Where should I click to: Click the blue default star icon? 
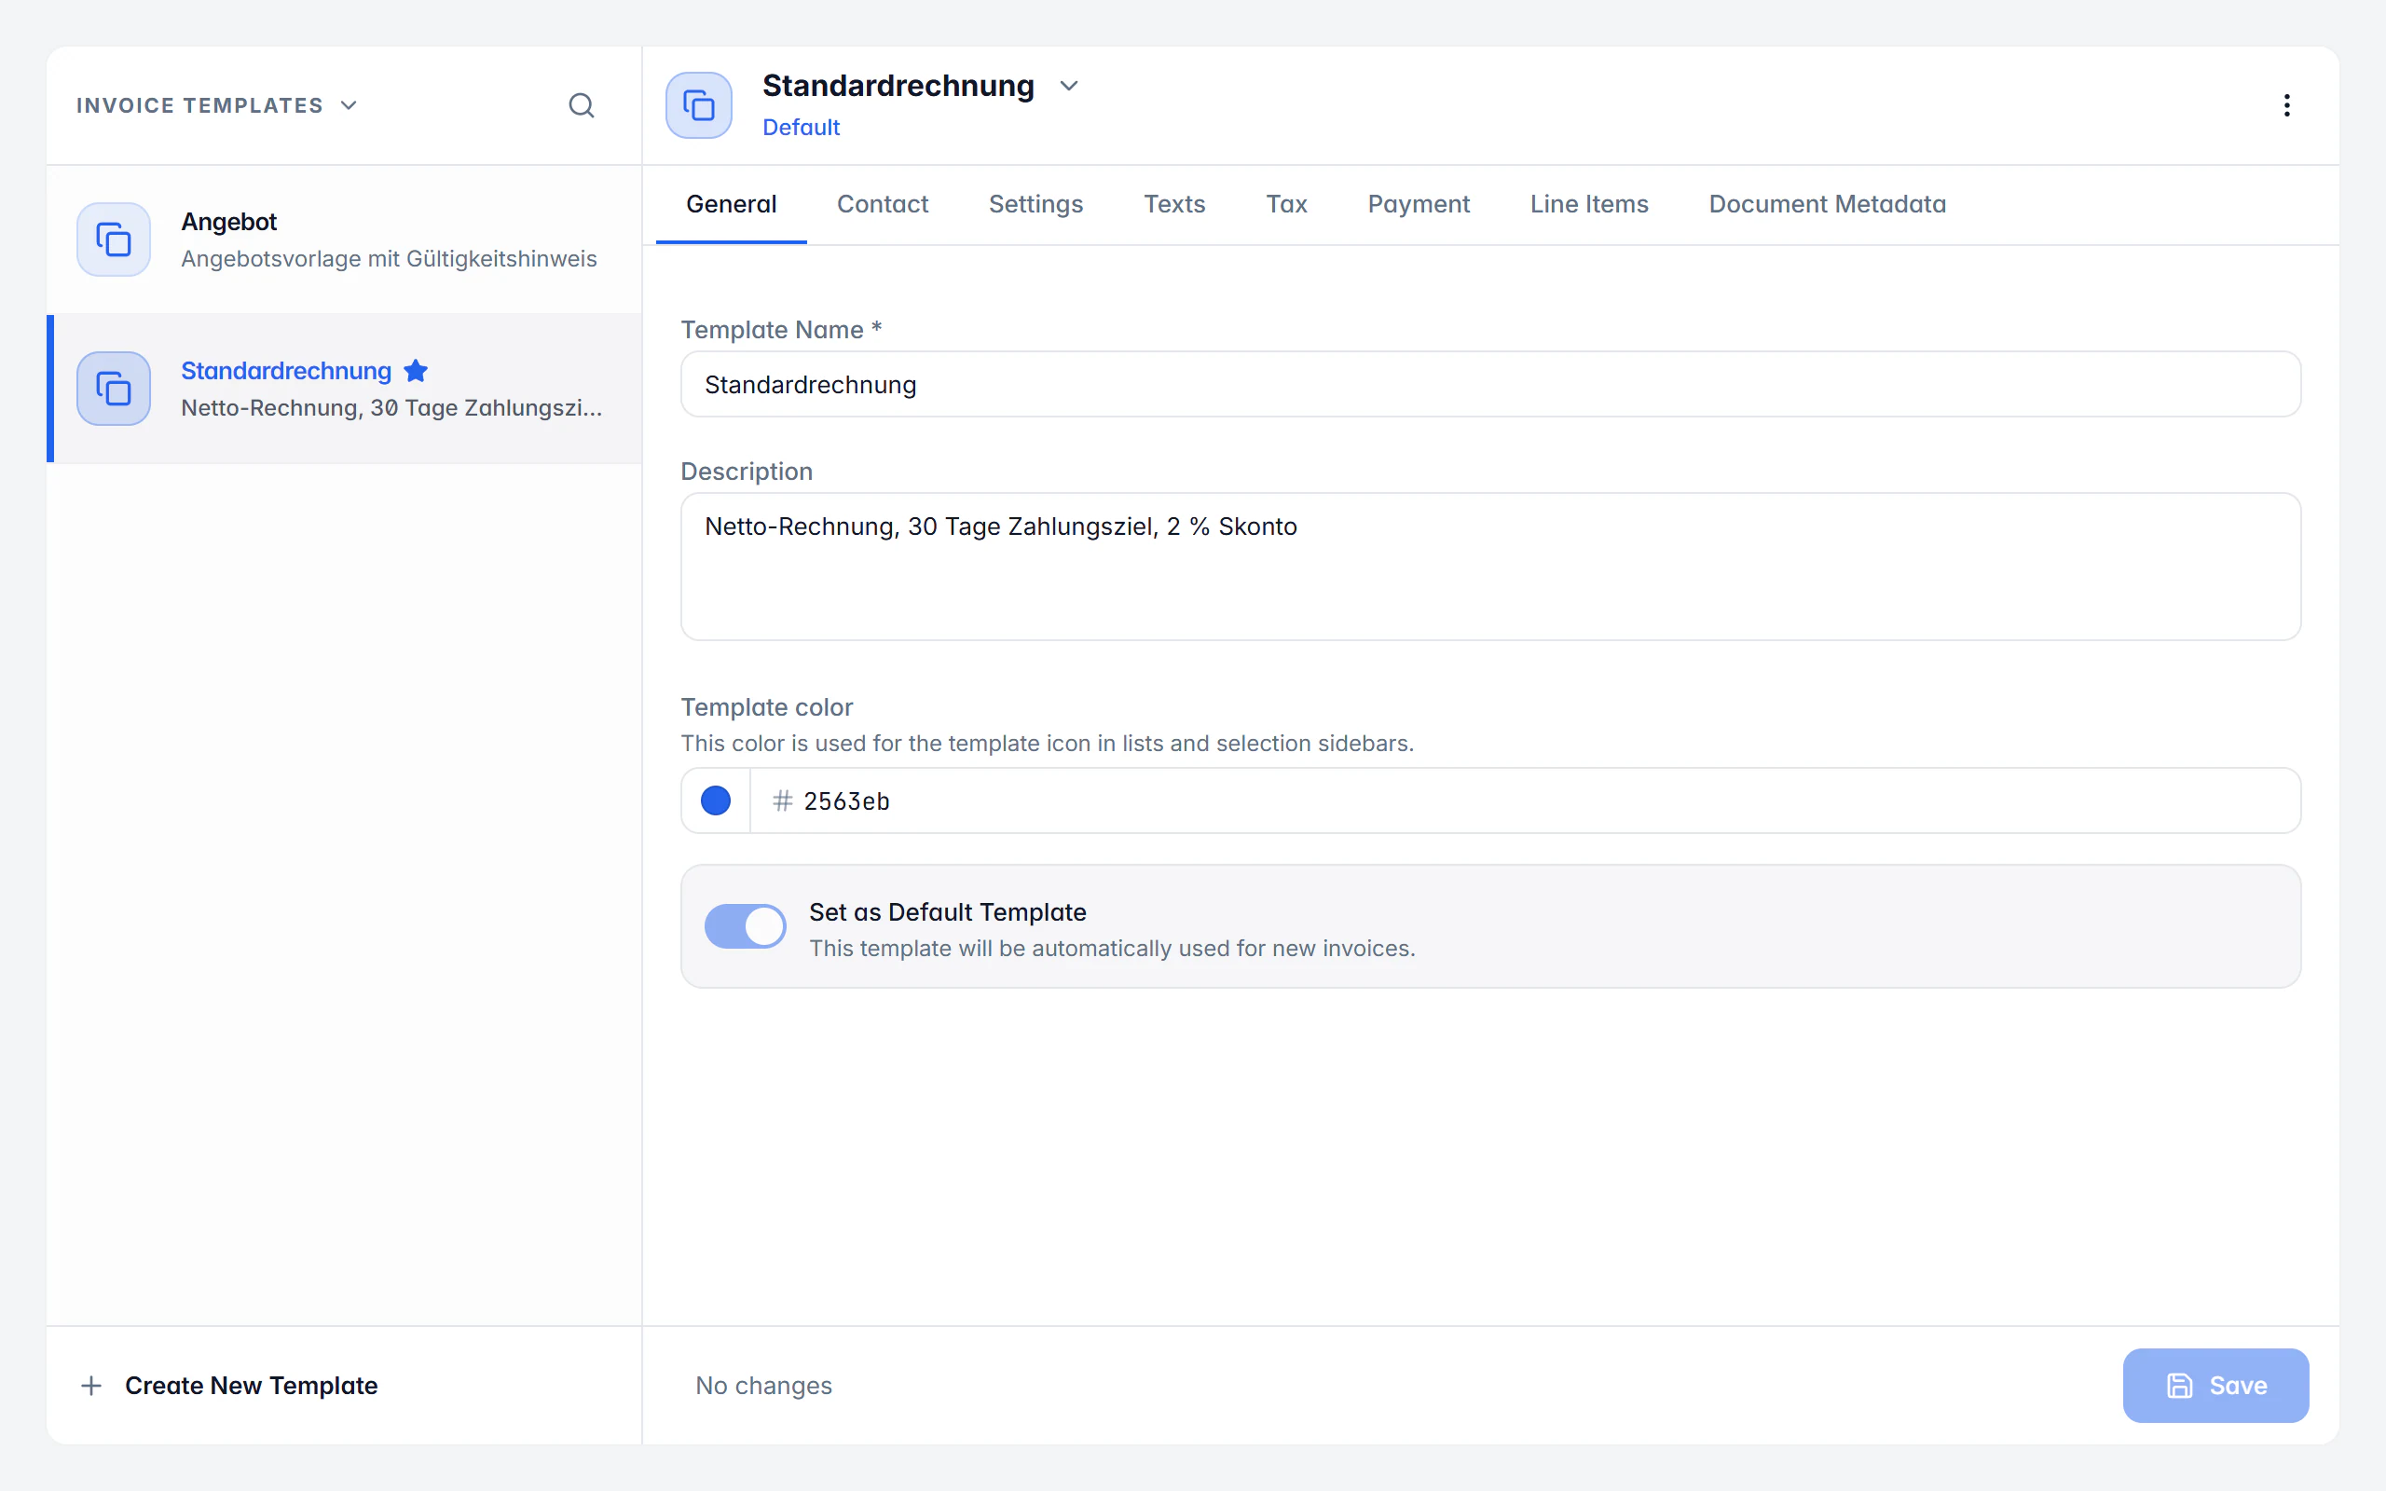click(416, 371)
